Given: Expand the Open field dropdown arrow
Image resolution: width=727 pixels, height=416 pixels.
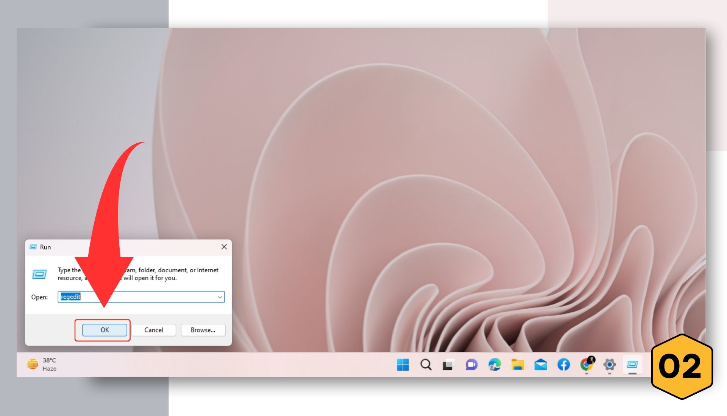Looking at the screenshot, I should [220, 297].
